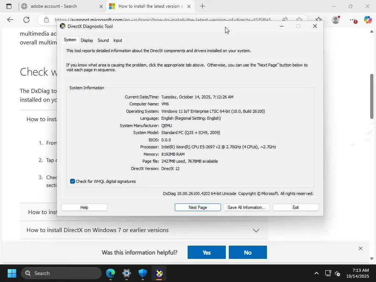Click the scrollbar up arrow
The image size is (376, 282).
pos(372,32)
